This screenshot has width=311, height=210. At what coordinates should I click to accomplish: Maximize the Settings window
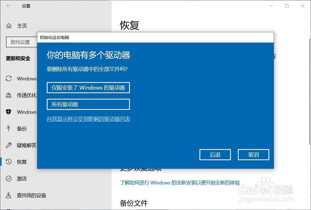[287, 6]
